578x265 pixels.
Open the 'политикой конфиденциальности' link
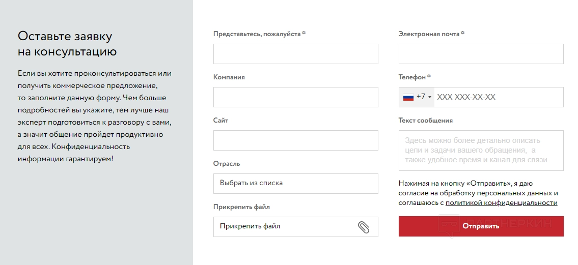(501, 203)
